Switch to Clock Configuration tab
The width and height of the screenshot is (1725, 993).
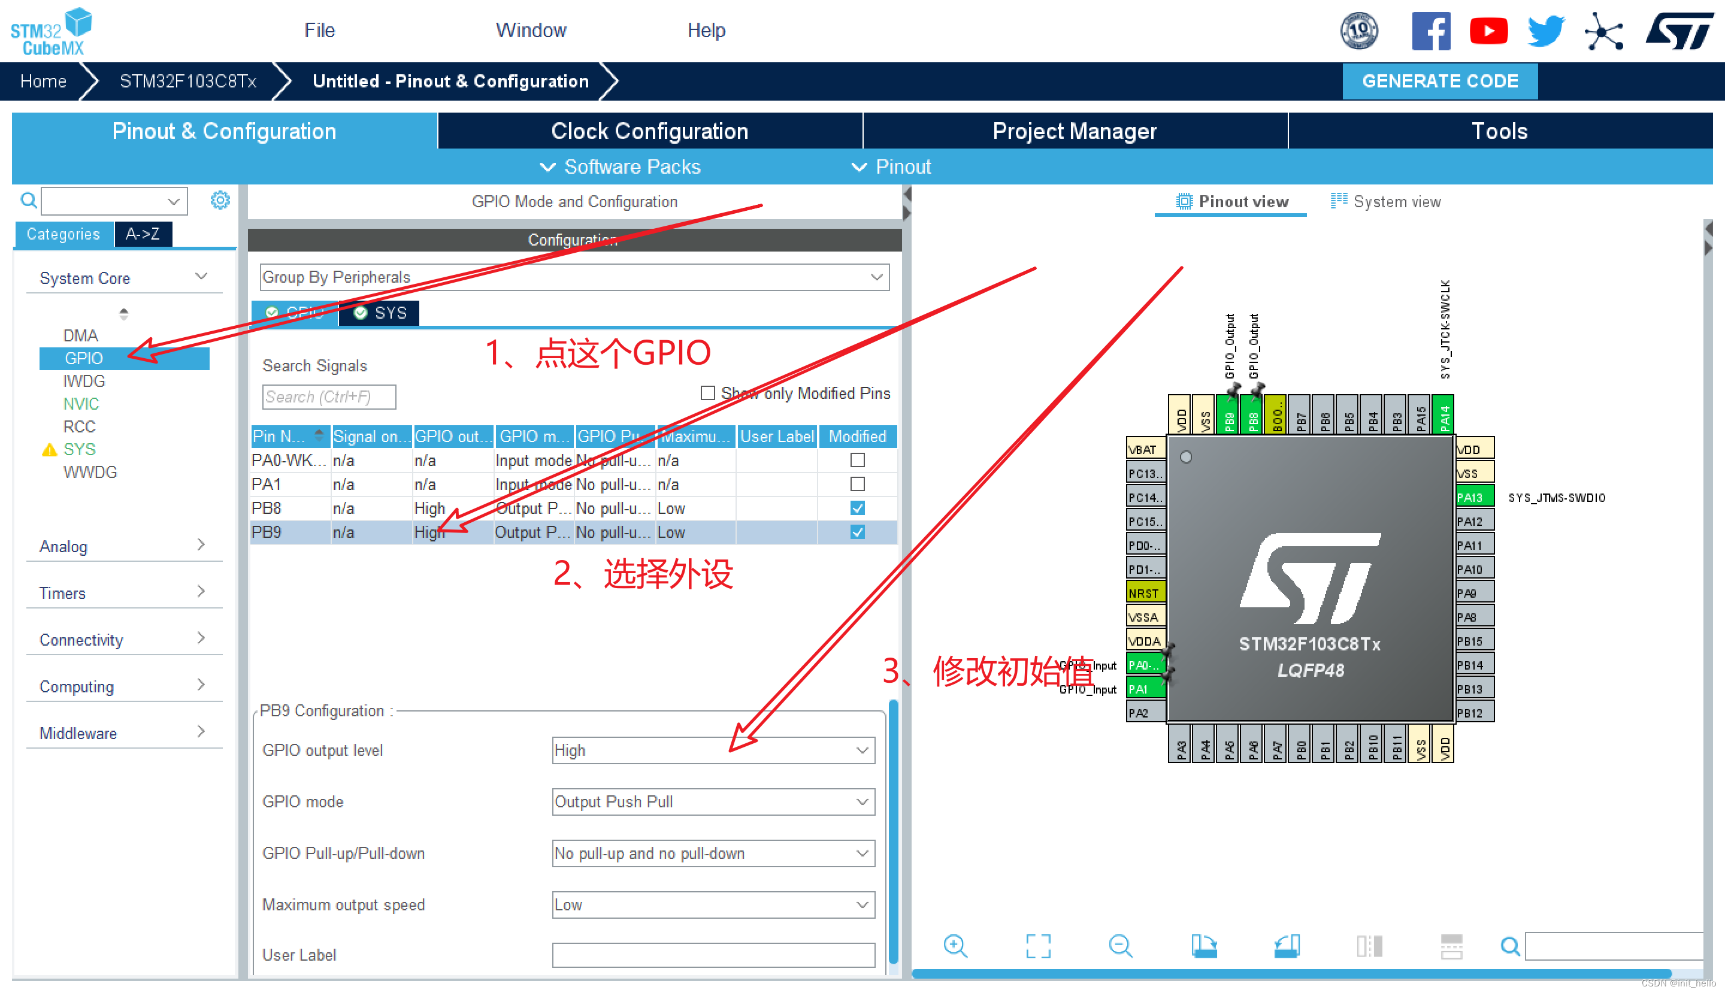point(649,131)
